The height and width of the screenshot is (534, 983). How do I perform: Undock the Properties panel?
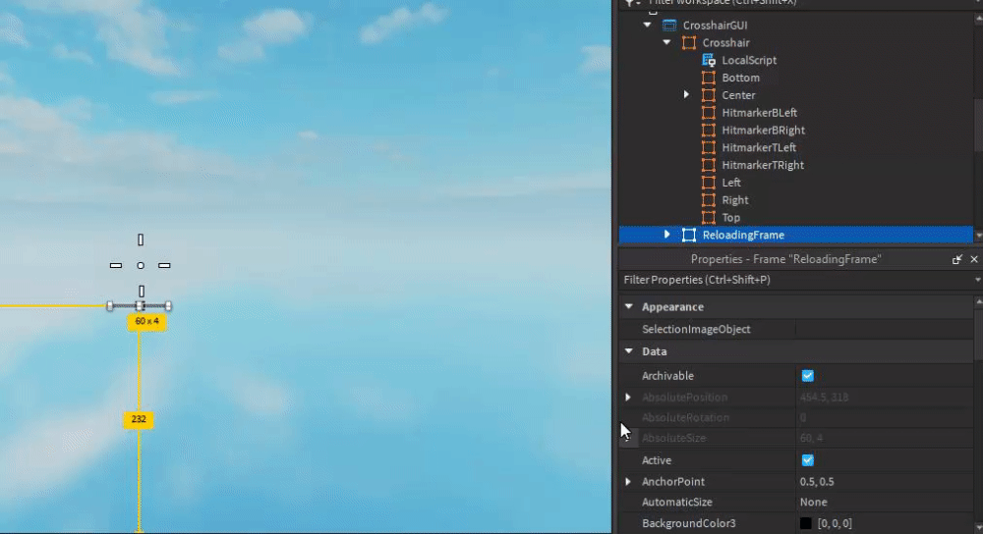pyautogui.click(x=956, y=259)
